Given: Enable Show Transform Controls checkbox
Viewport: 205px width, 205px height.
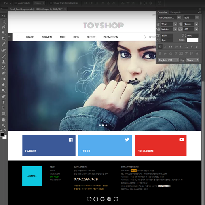Looking at the screenshot, I should coord(51,3).
